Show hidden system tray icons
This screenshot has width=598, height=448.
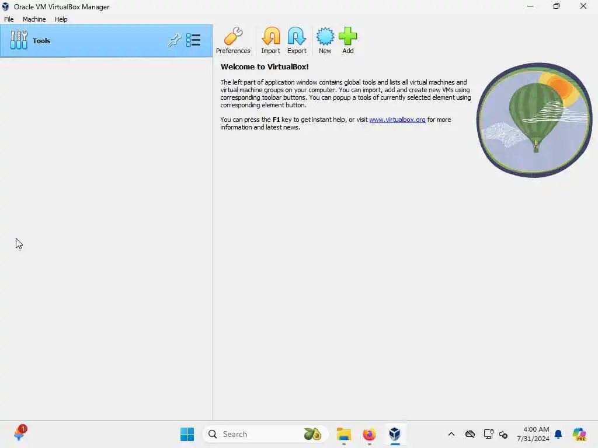point(451,434)
